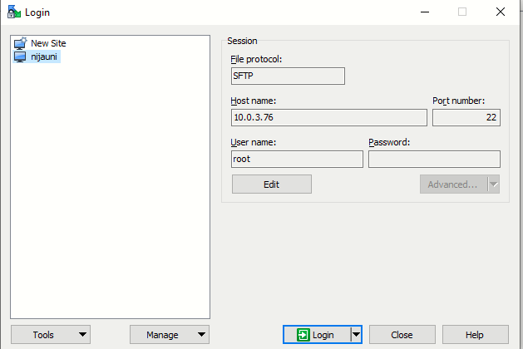The height and width of the screenshot is (349, 523).
Task: Open the Manage dropdown menu
Action: 170,335
